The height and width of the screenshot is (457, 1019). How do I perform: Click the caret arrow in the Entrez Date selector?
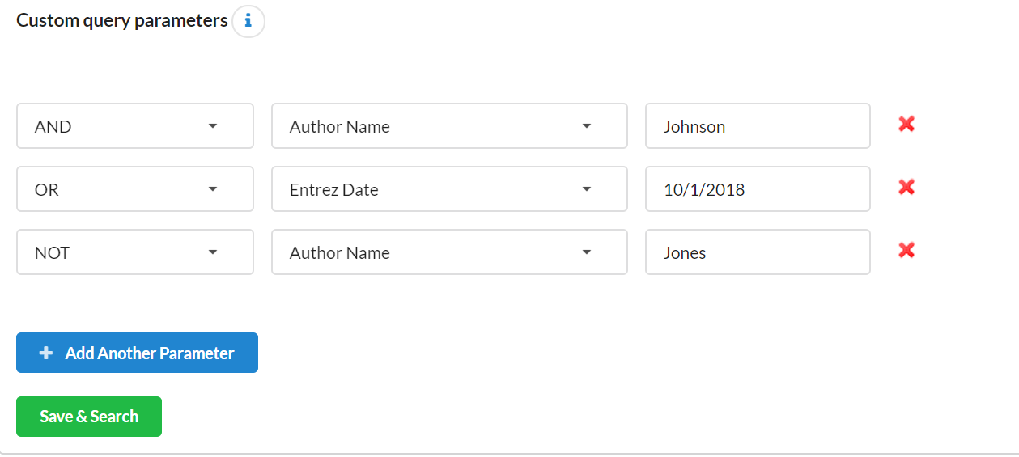pos(587,189)
